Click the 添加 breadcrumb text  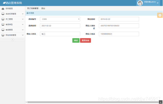(43, 8)
